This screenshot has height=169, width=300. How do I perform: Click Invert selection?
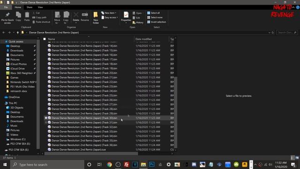coord(157,22)
